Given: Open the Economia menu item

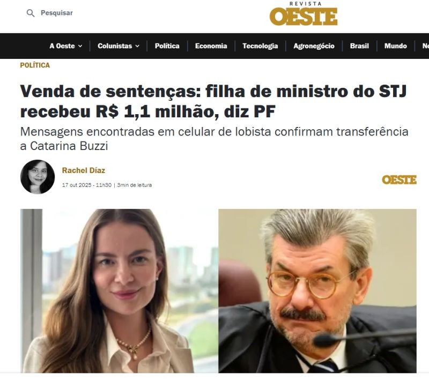Looking at the screenshot, I should (x=211, y=46).
